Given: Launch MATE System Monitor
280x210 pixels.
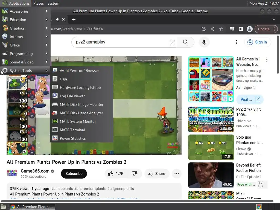Looking at the screenshot, I should coord(82,121).
